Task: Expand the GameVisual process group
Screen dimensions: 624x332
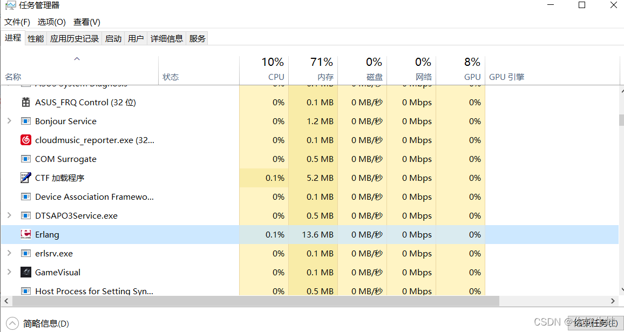Action: click(x=9, y=272)
